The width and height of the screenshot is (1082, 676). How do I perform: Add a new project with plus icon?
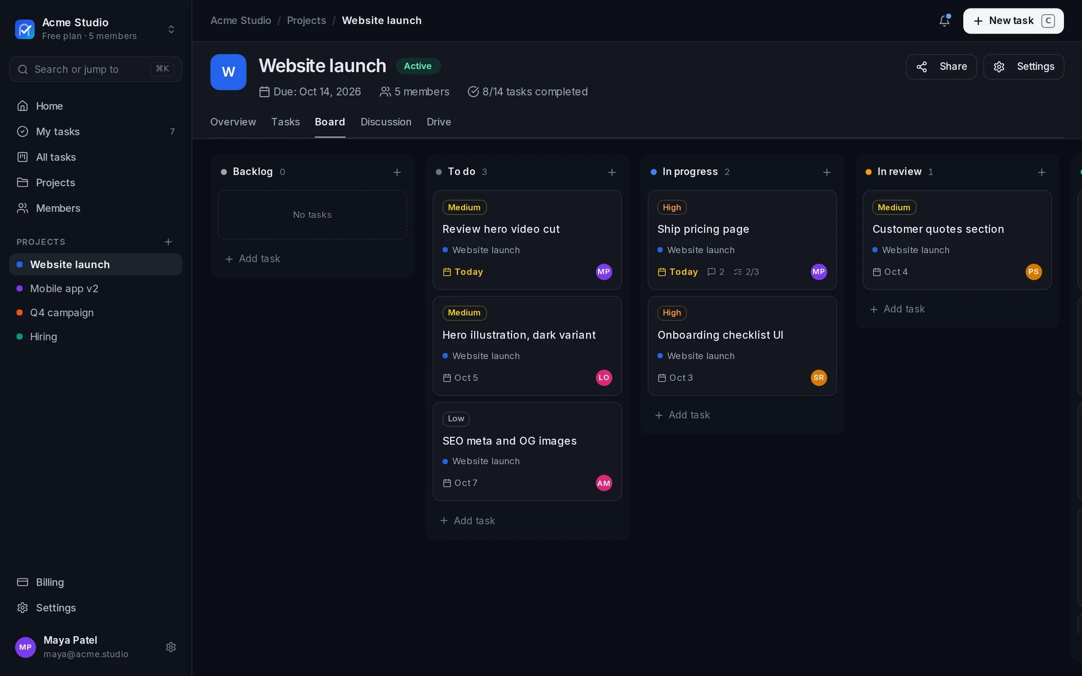click(168, 242)
